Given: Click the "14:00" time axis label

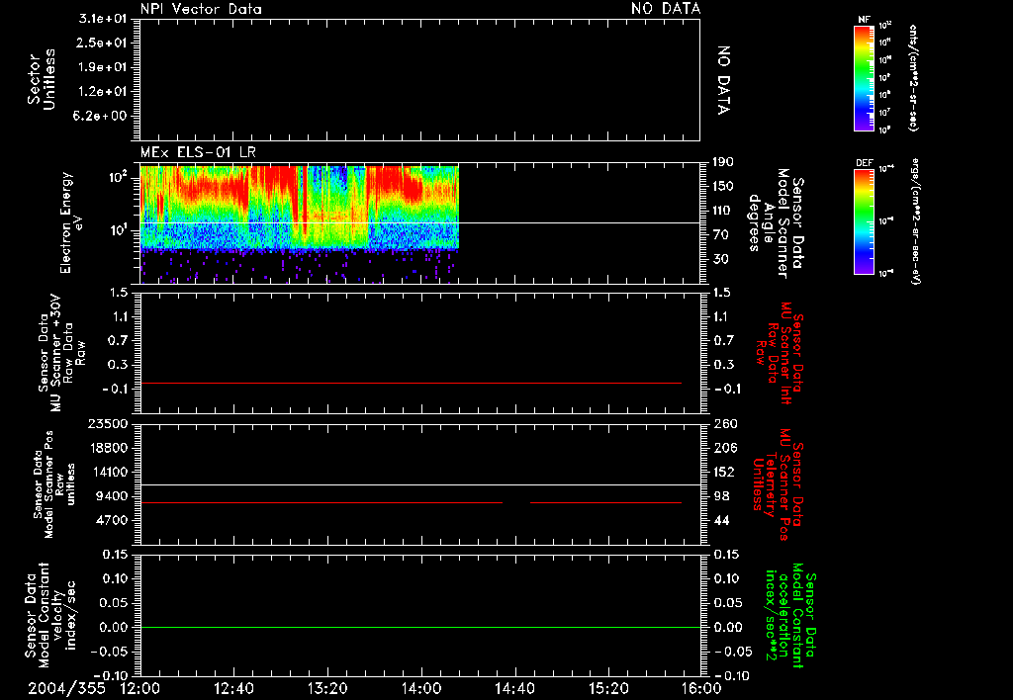Looking at the screenshot, I should pyautogui.click(x=421, y=688).
